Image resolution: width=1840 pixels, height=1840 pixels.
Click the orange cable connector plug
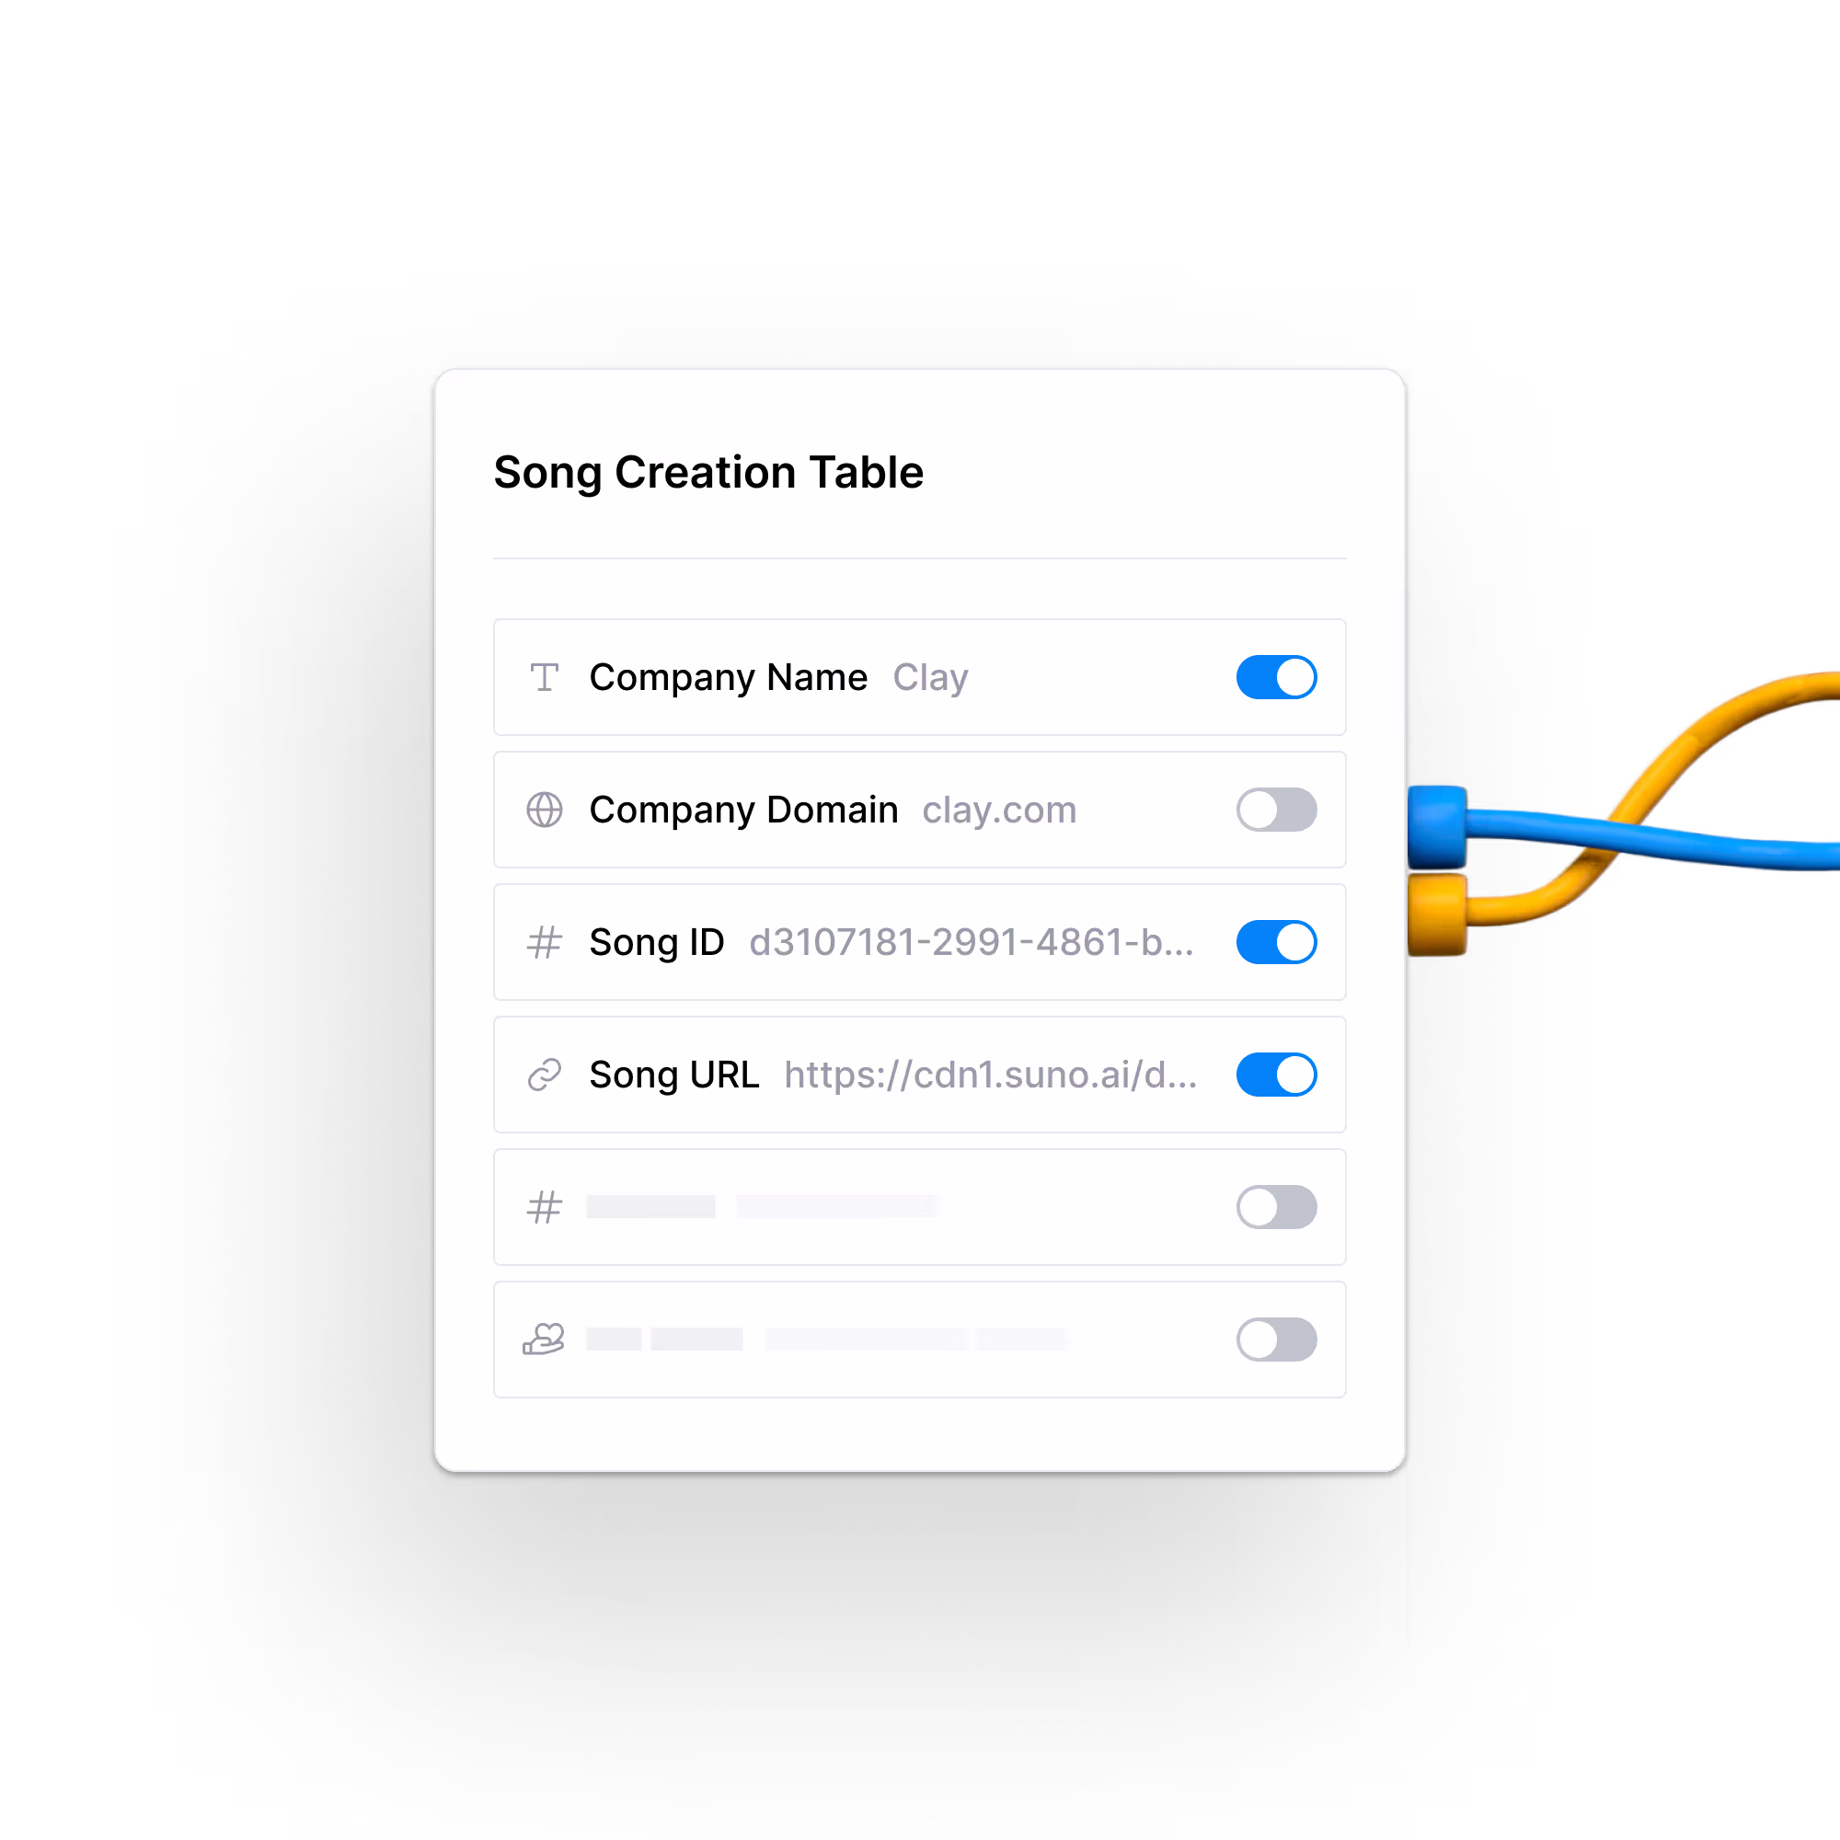1437,914
